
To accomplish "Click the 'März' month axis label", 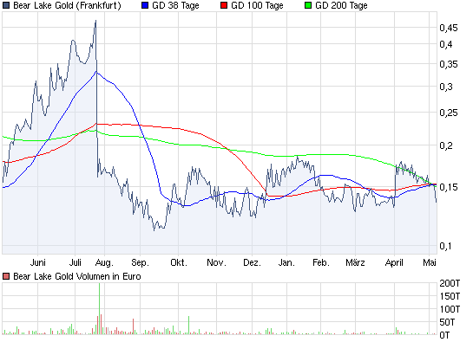I will click(355, 262).
